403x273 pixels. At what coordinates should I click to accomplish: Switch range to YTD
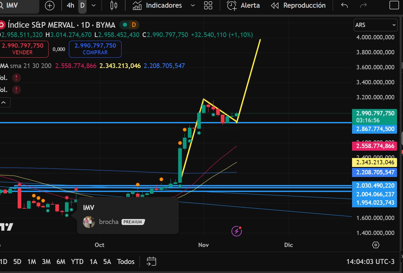77,262
